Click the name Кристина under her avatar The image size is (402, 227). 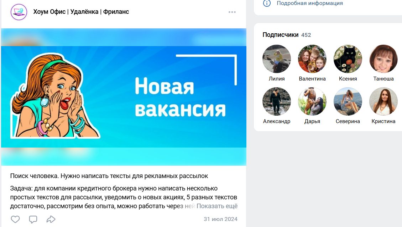(383, 121)
